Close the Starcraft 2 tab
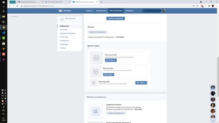This screenshot has height=123, width=219. [x=70, y=2]
